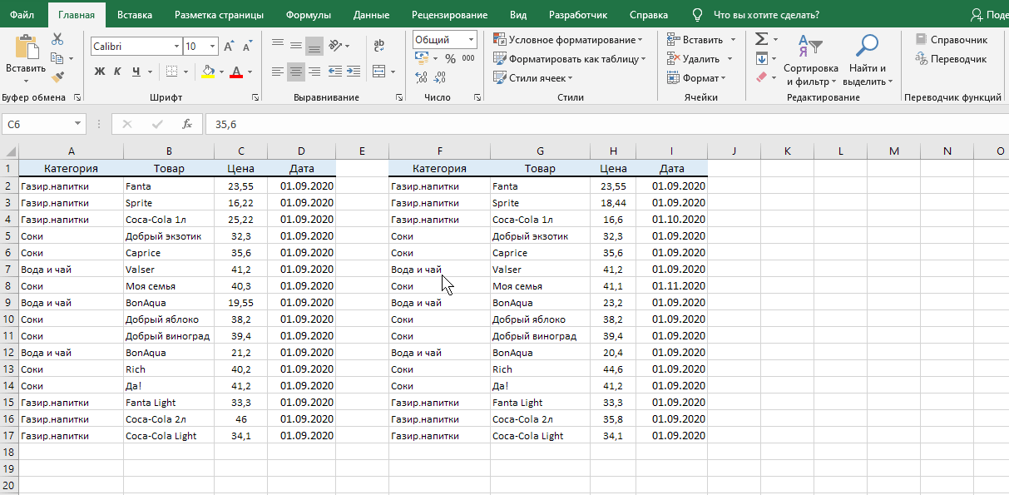The width and height of the screenshot is (1009, 495).
Task: Click the Cut scissors icon
Action: [x=57, y=39]
